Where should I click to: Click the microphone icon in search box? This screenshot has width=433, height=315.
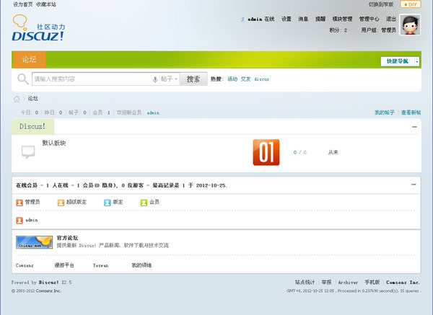(x=154, y=79)
